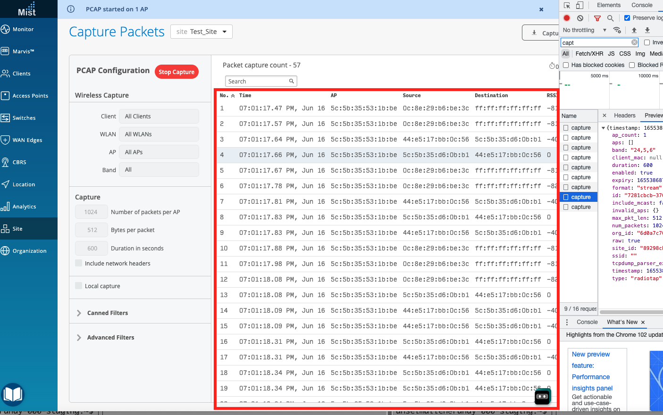Viewport: 663px width, 415px height.
Task: Open the Site menu in sidebar
Action: pos(29,229)
